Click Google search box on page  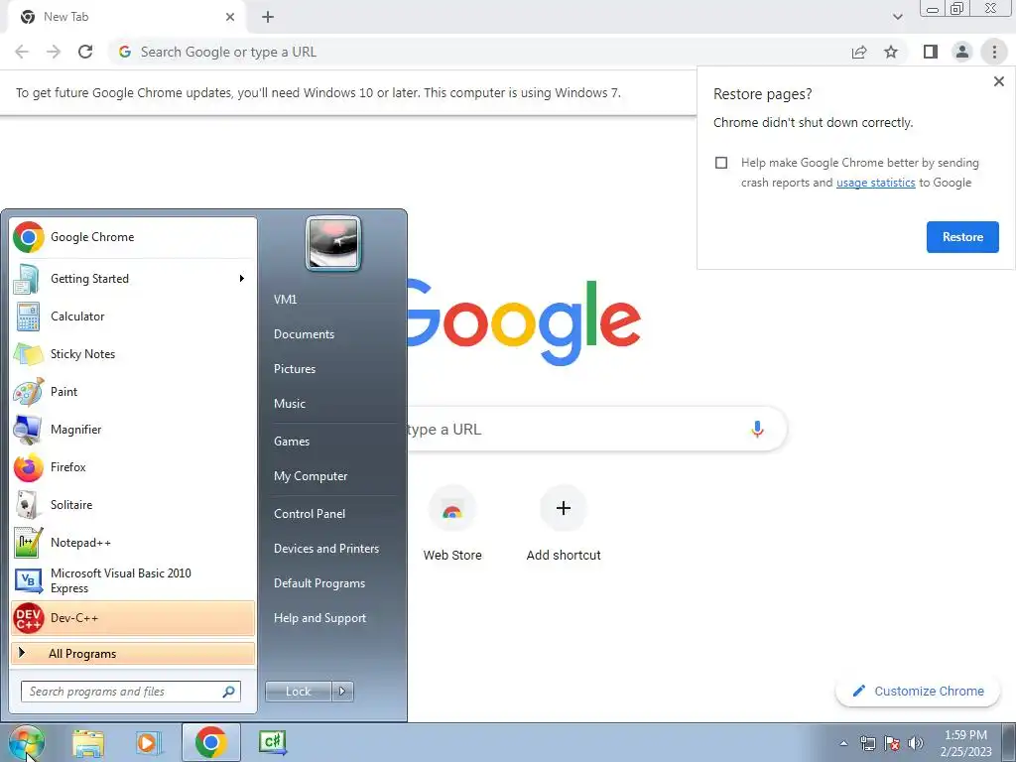tap(596, 429)
